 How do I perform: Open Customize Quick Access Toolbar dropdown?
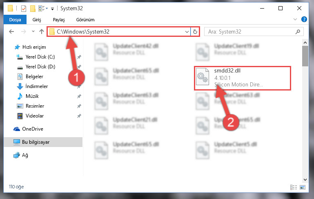point(52,9)
